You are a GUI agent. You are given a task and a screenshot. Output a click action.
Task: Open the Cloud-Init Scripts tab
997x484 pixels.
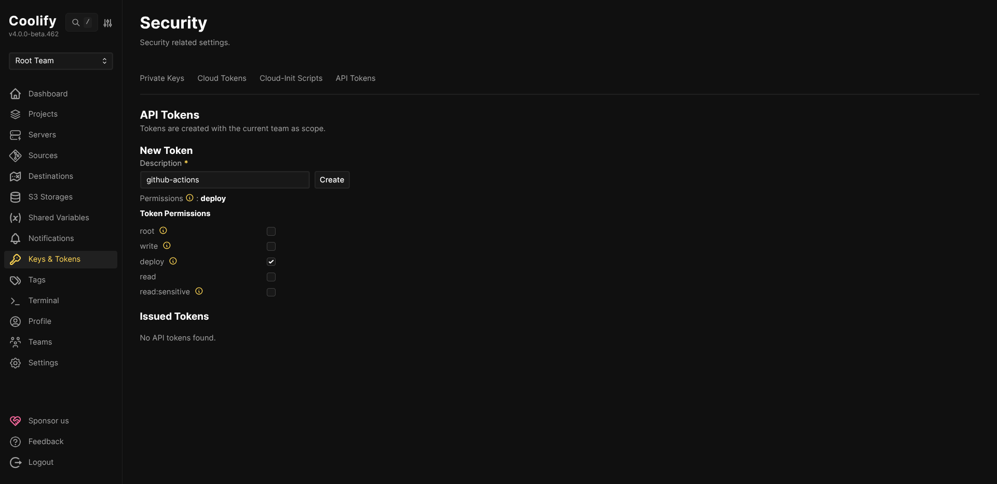(x=291, y=78)
